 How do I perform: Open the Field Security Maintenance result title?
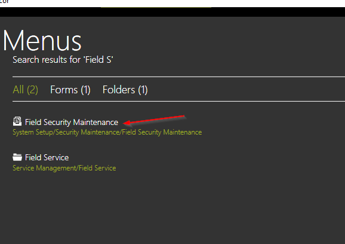[72, 122]
